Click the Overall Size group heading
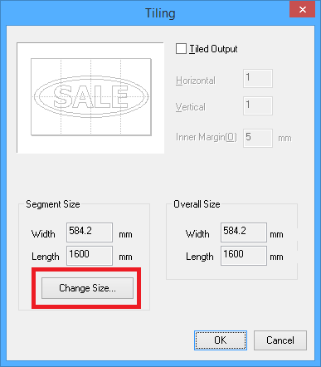The image size is (321, 367). [x=197, y=204]
